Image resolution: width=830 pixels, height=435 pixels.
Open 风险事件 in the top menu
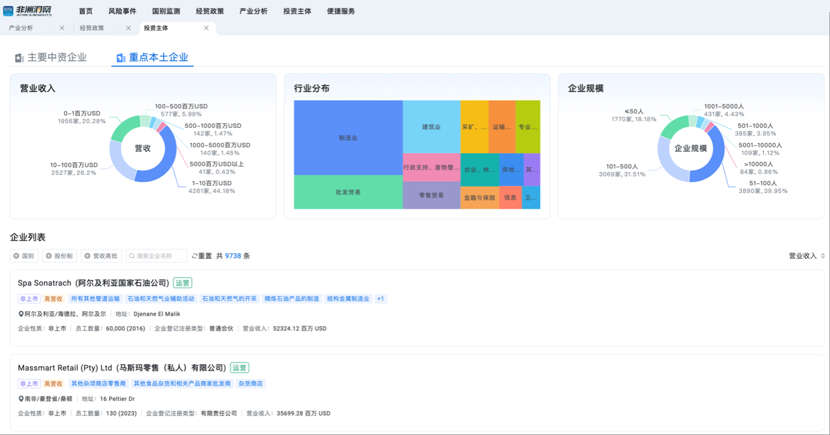tap(122, 11)
